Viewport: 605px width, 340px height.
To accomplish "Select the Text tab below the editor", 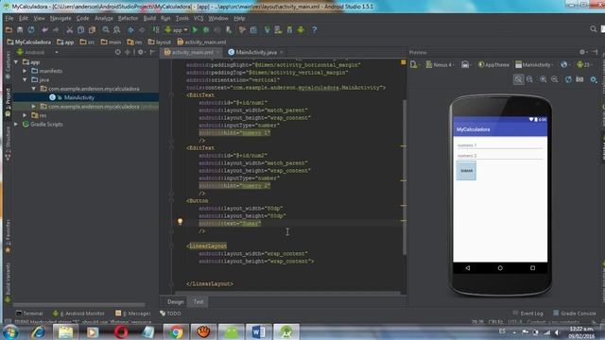I will [199, 302].
